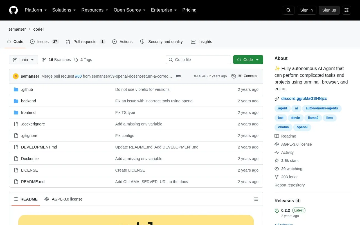This screenshot has height=225, width=360.
Task: Open the search magnifier button
Action: coord(289,10)
